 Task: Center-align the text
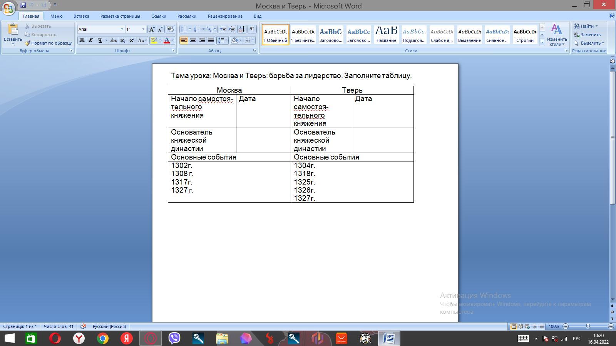click(x=192, y=40)
